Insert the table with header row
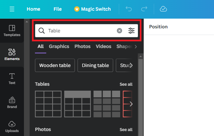The image size is (214, 136). (78, 104)
